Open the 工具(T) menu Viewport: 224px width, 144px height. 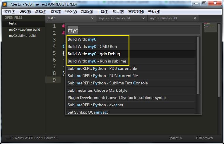click(103, 12)
